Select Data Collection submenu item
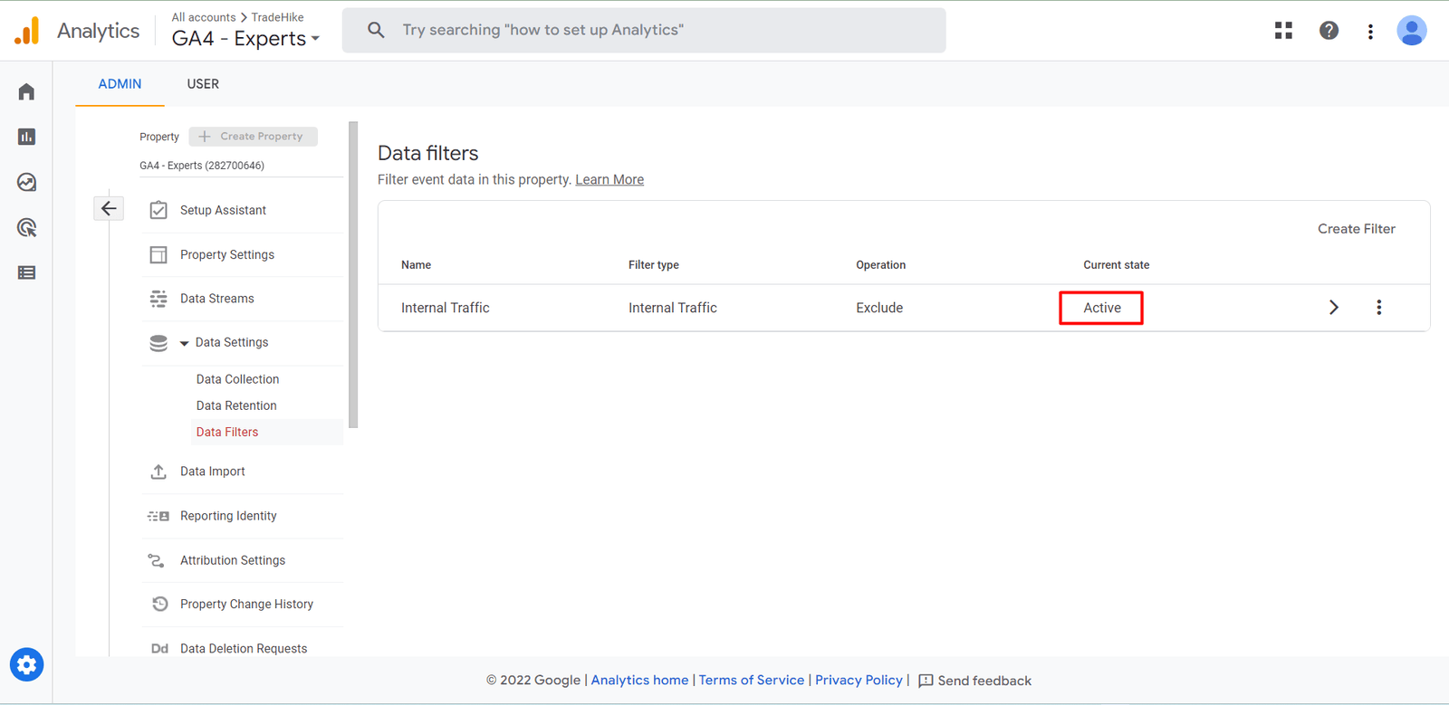The image size is (1449, 705). point(237,379)
